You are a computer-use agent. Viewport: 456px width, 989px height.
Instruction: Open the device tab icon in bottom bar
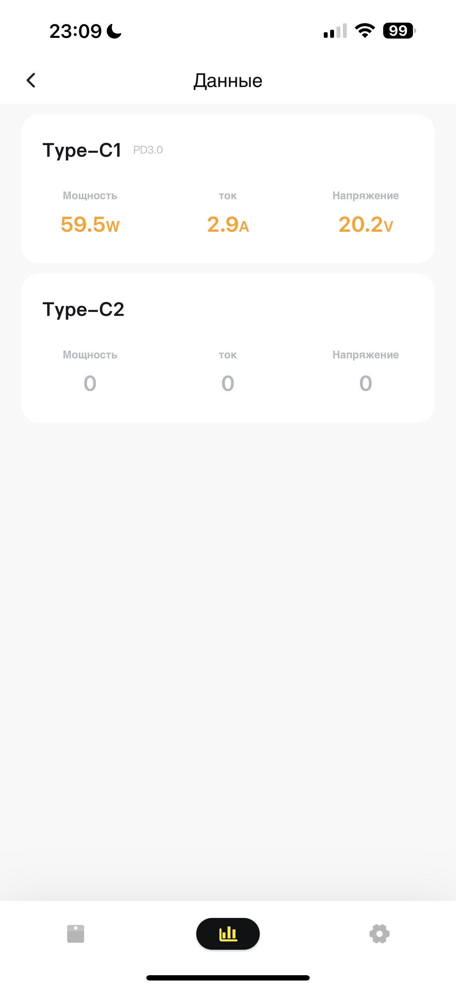[x=76, y=933]
